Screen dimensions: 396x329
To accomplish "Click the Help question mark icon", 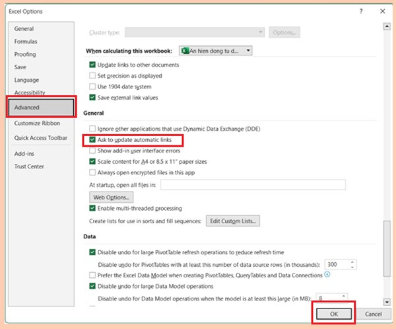I will click(361, 11).
